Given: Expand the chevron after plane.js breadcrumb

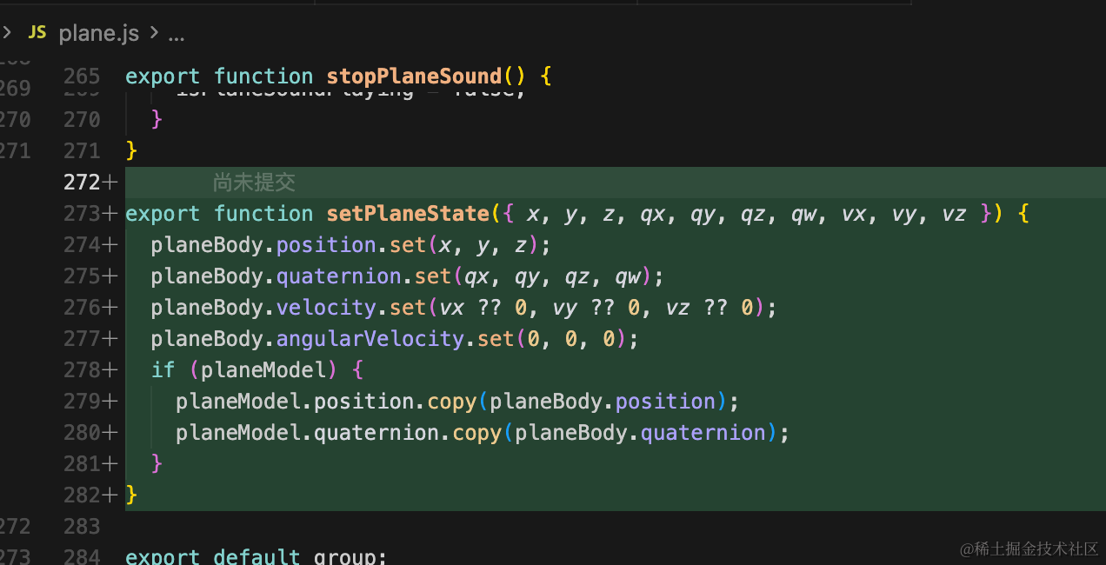Looking at the screenshot, I should point(154,34).
